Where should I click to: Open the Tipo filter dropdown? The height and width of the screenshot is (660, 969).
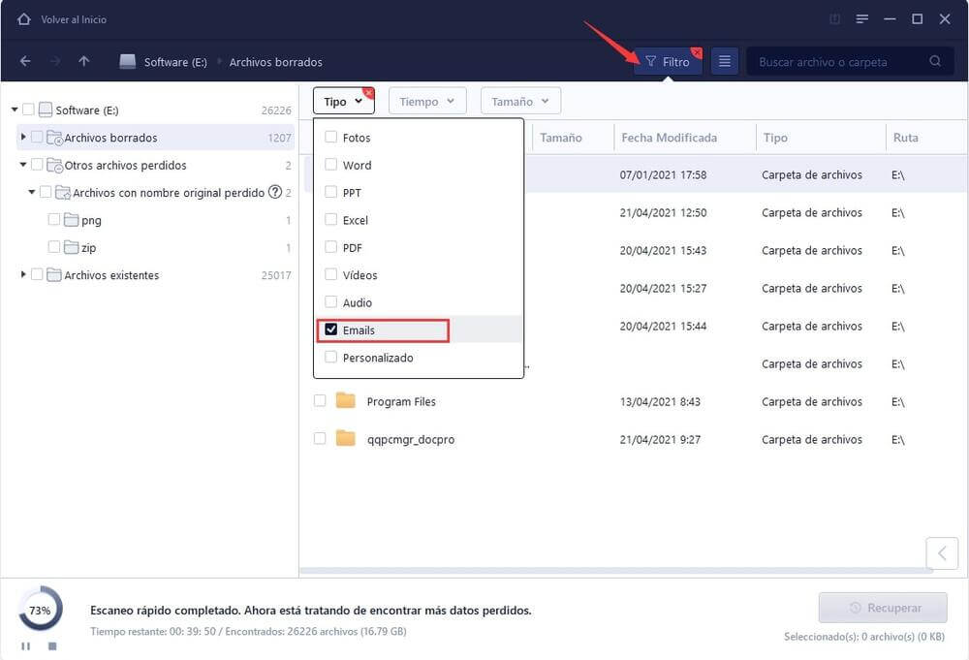tap(344, 102)
